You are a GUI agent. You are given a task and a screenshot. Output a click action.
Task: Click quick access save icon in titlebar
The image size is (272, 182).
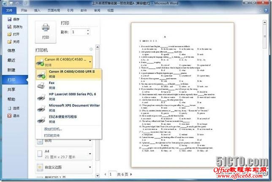click(11, 3)
